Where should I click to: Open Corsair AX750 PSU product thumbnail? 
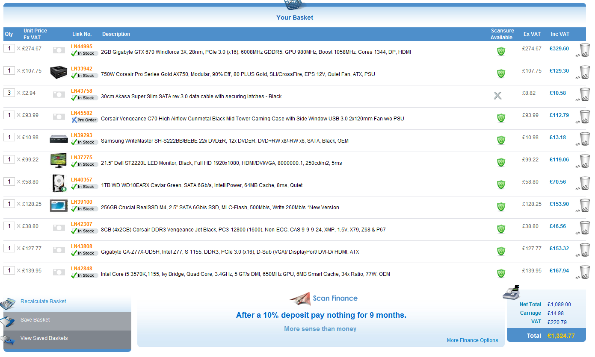pyautogui.click(x=59, y=72)
